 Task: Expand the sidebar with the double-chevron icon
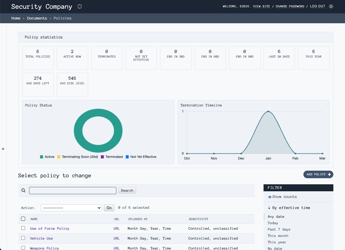[x=3, y=149]
